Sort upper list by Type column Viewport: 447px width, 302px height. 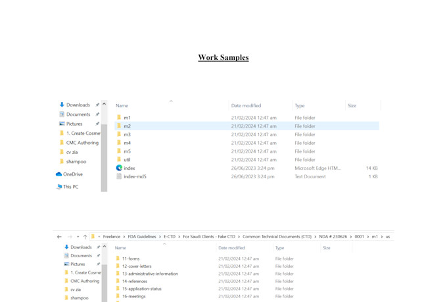click(x=300, y=106)
